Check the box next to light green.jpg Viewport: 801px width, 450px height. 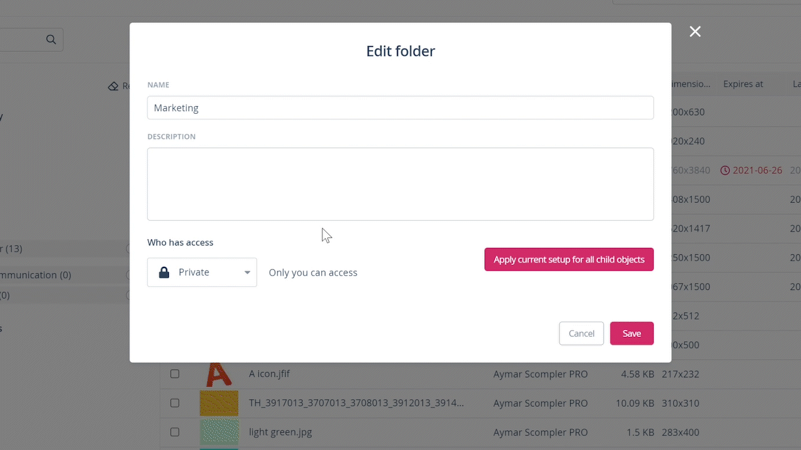175,432
